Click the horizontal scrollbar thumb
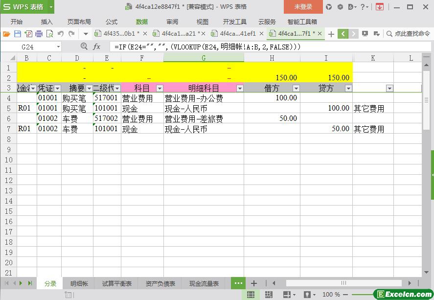The width and height of the screenshot is (434, 300). click(343, 283)
